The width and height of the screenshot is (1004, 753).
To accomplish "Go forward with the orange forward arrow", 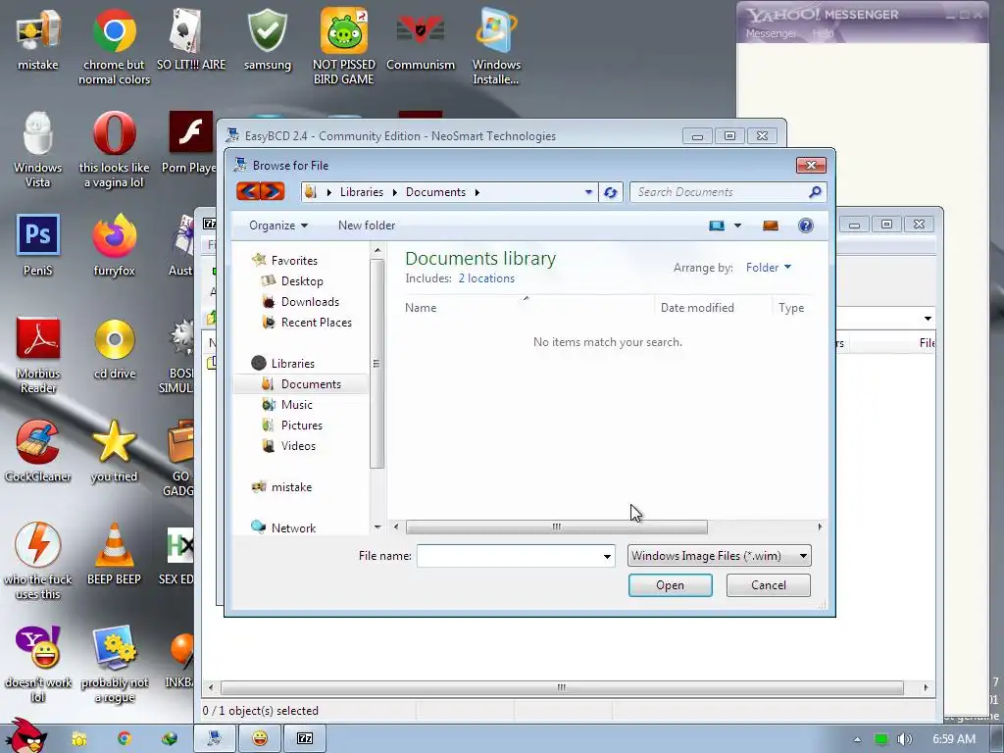I will pos(273,191).
